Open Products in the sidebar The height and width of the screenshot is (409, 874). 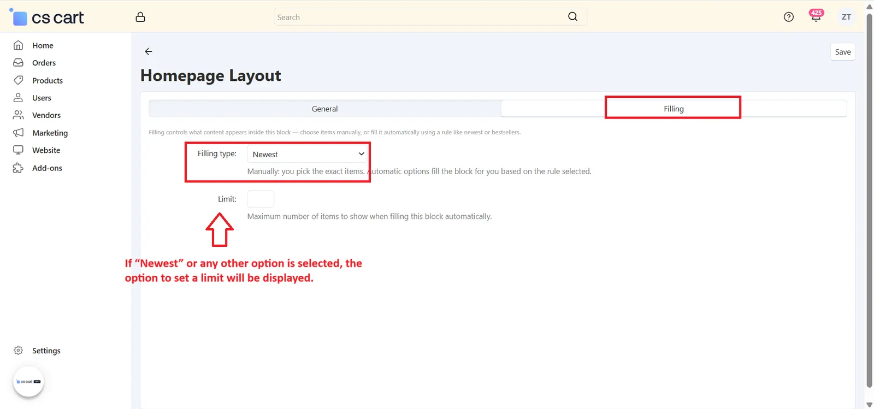(x=48, y=80)
